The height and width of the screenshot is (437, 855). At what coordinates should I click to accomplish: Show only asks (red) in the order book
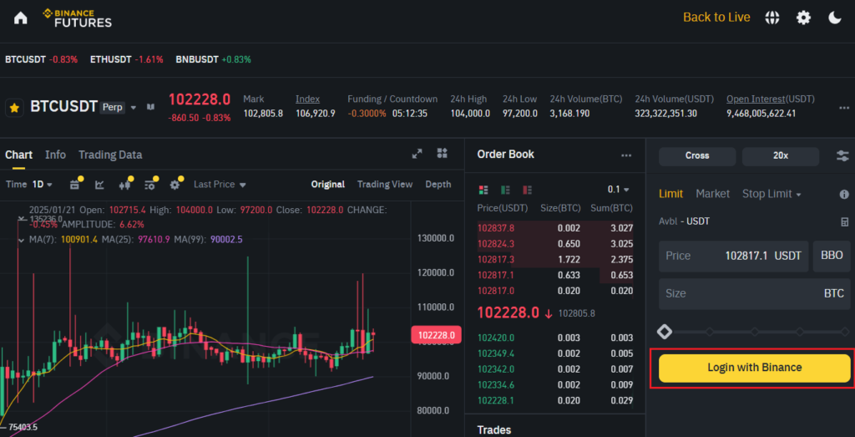tap(528, 190)
